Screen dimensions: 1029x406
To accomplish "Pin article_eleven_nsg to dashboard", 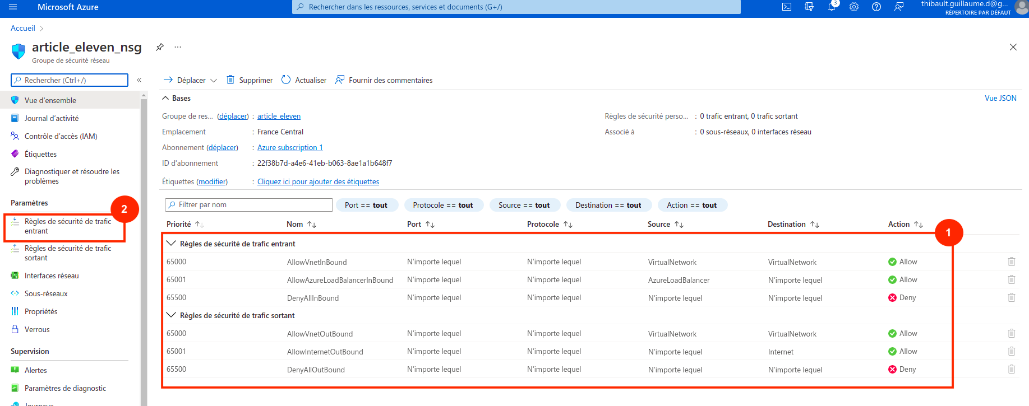I will point(160,47).
